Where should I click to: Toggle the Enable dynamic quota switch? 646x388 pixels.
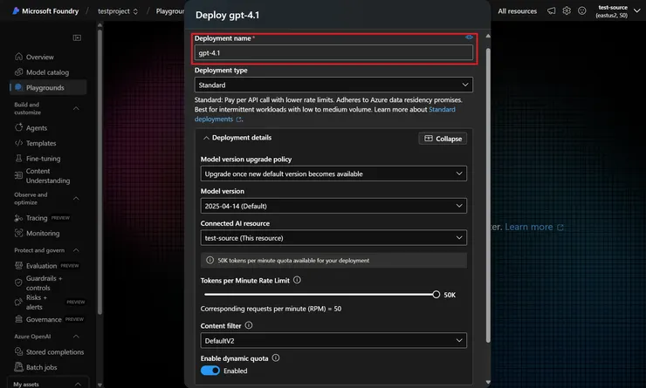[x=210, y=371]
